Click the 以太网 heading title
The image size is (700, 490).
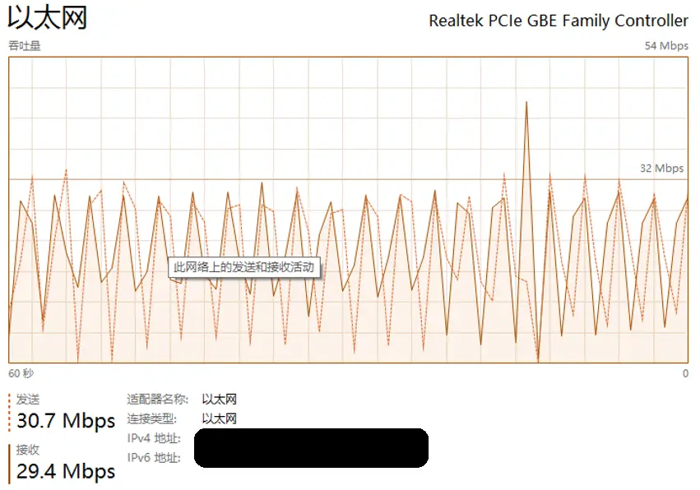click(x=48, y=19)
